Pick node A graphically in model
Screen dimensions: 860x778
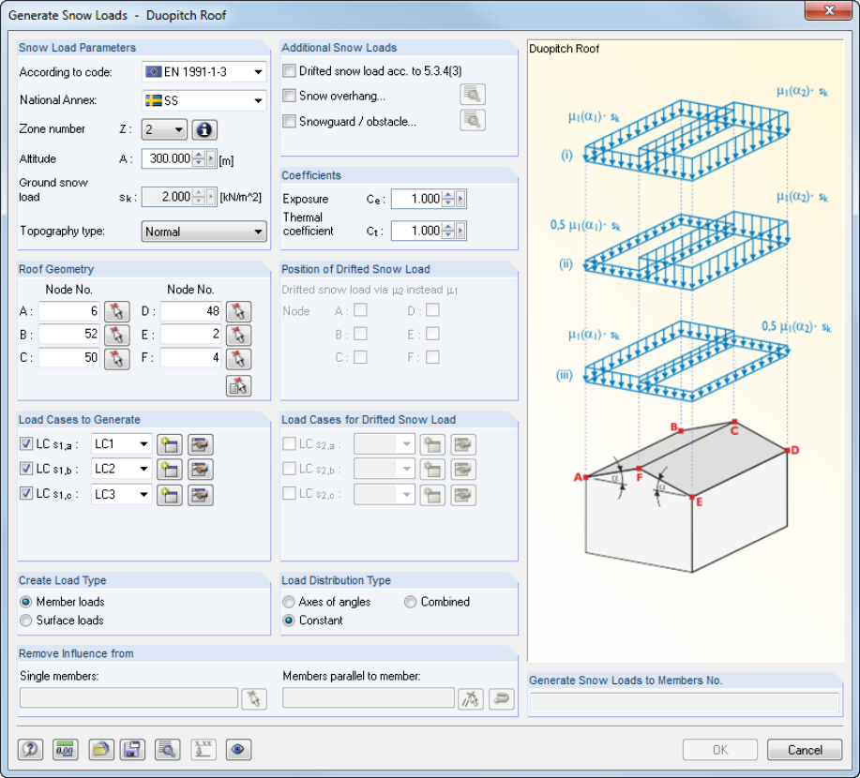pos(117,311)
